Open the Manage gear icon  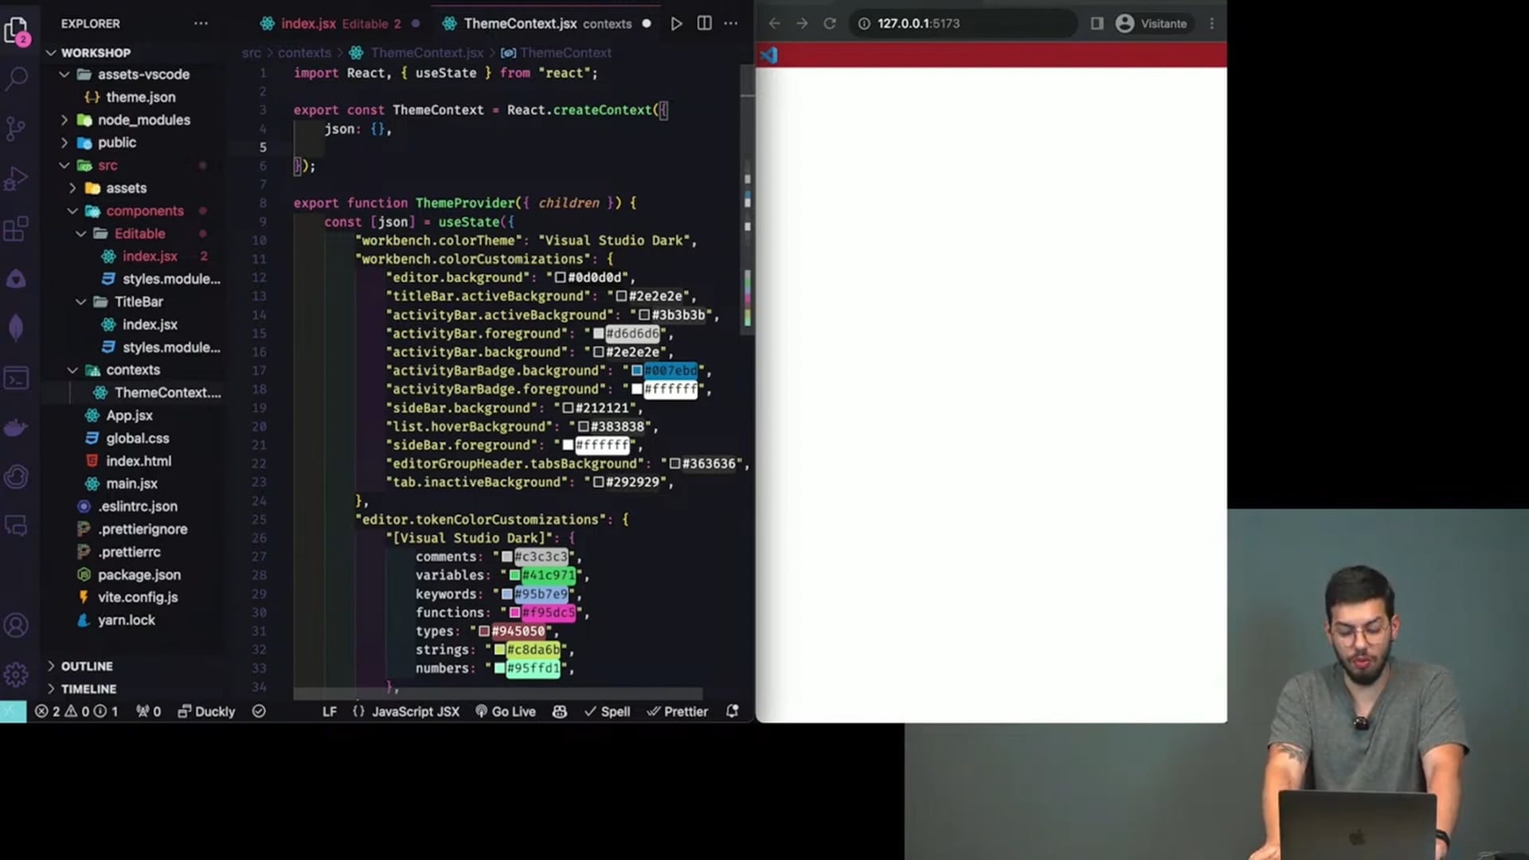[16, 675]
